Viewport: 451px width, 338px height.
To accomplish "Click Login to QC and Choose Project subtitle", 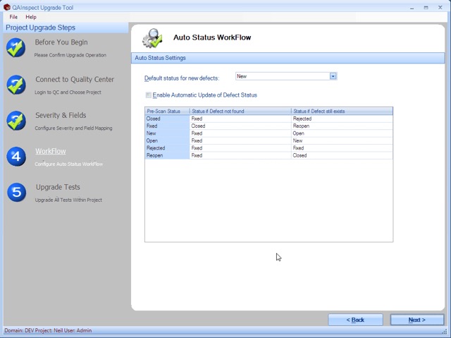I will (68, 92).
